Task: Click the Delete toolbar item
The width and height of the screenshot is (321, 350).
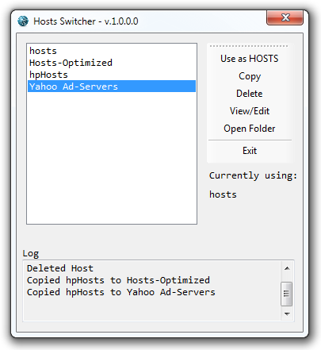Action: pyautogui.click(x=250, y=94)
